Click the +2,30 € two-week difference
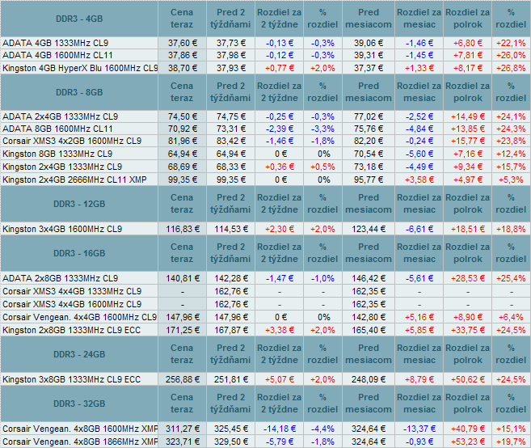This screenshot has height=448, width=531. (280, 229)
